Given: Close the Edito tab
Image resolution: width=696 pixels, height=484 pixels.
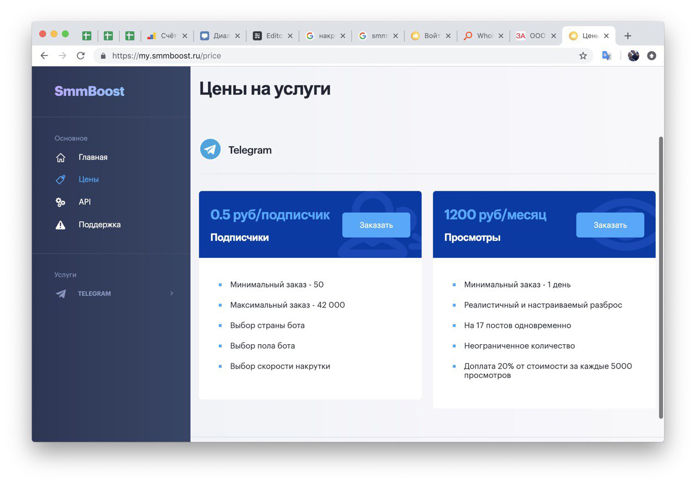Looking at the screenshot, I should click(290, 36).
